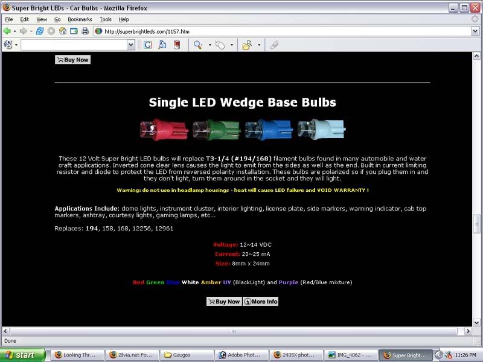
Task: Click the green LED bulb image
Action: [x=217, y=130]
